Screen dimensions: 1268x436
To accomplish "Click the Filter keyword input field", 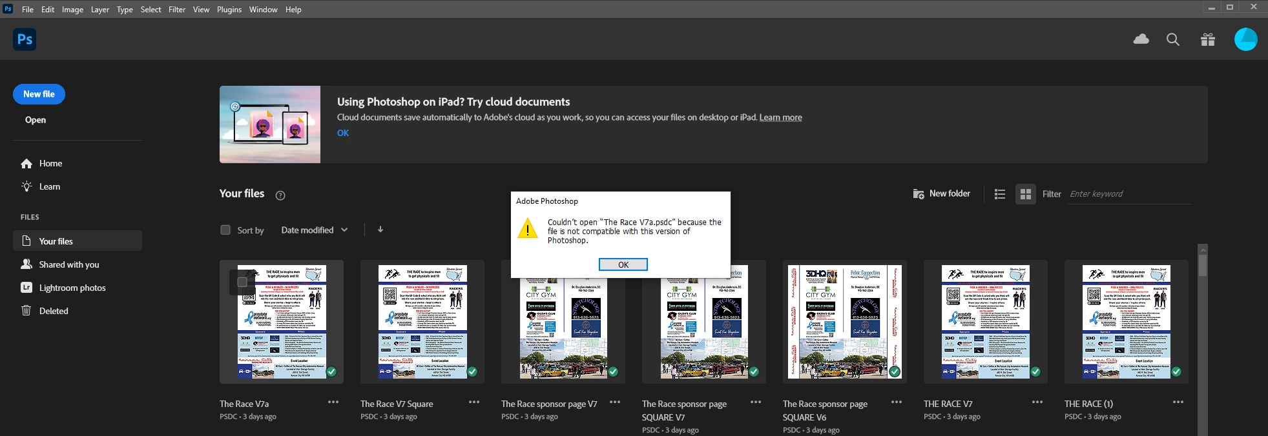I will [x=1130, y=194].
